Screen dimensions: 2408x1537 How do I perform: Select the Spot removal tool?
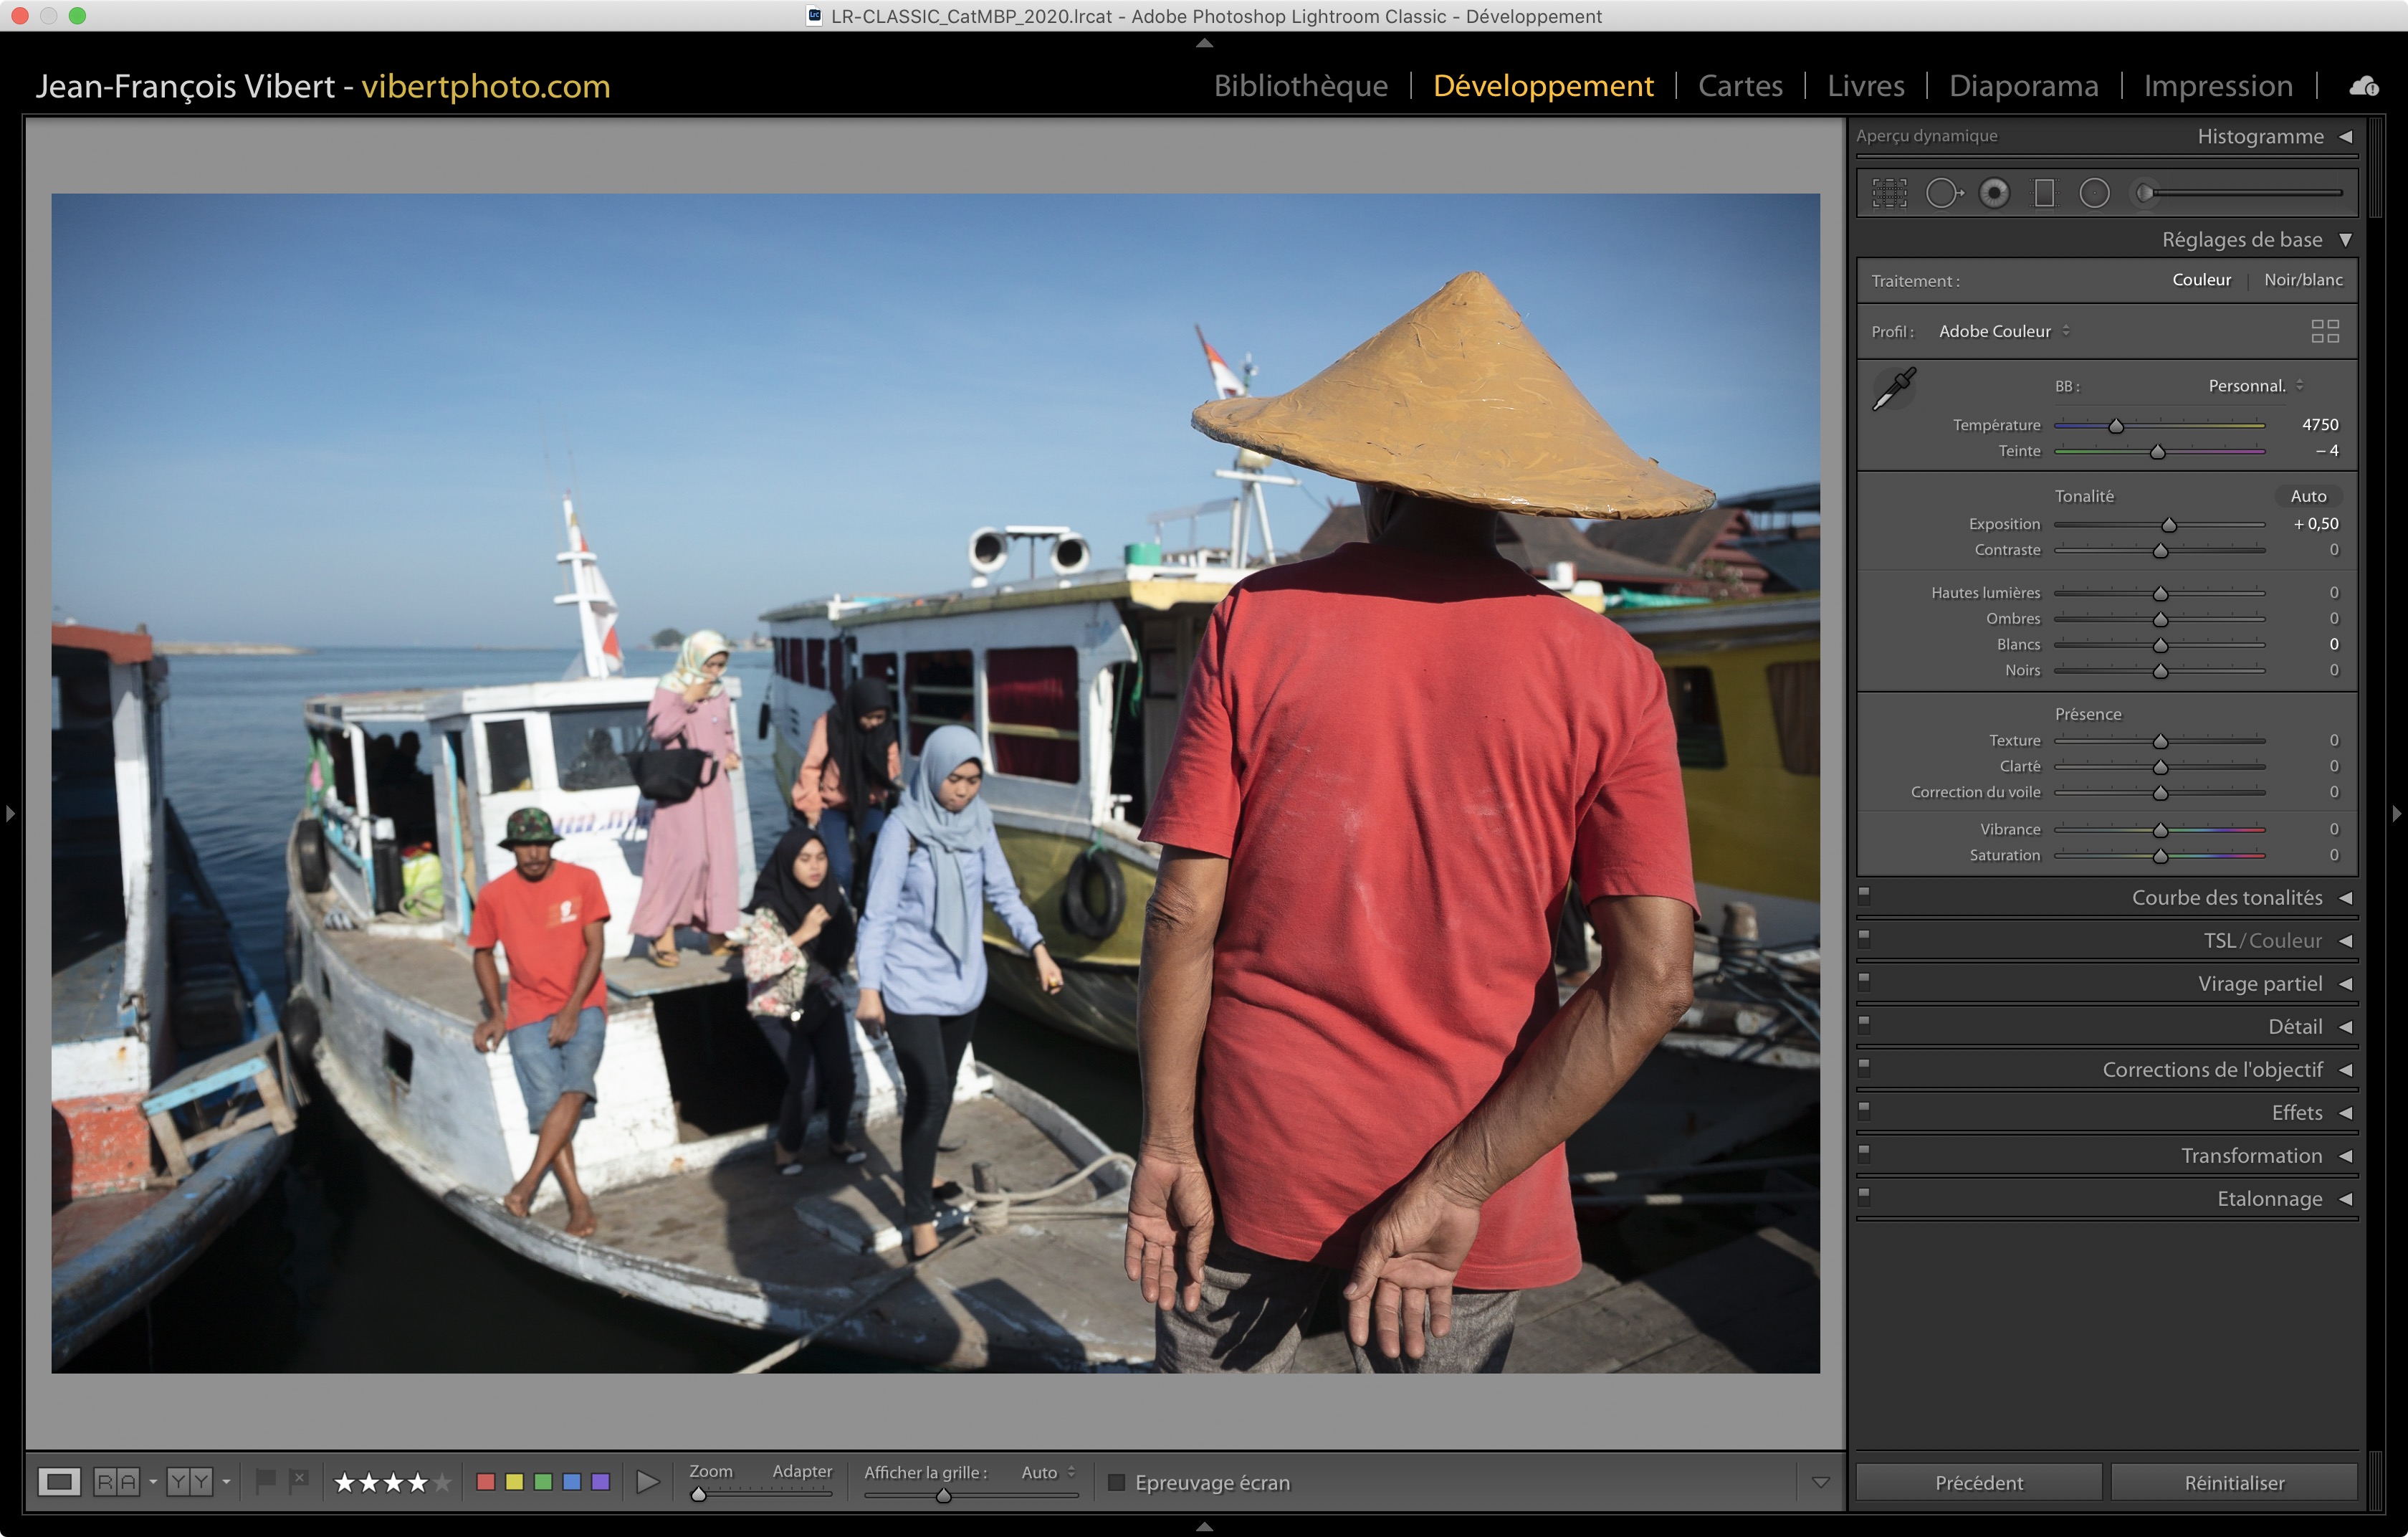tap(1943, 193)
